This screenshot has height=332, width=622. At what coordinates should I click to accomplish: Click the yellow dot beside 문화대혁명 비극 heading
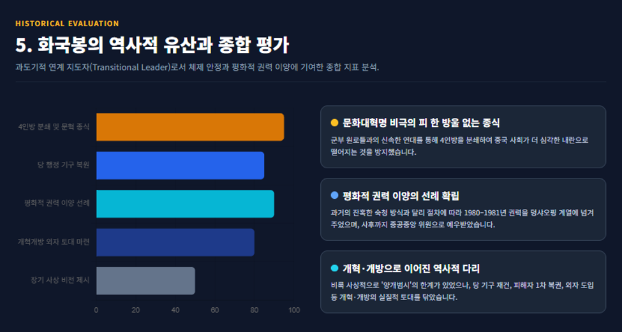point(334,123)
